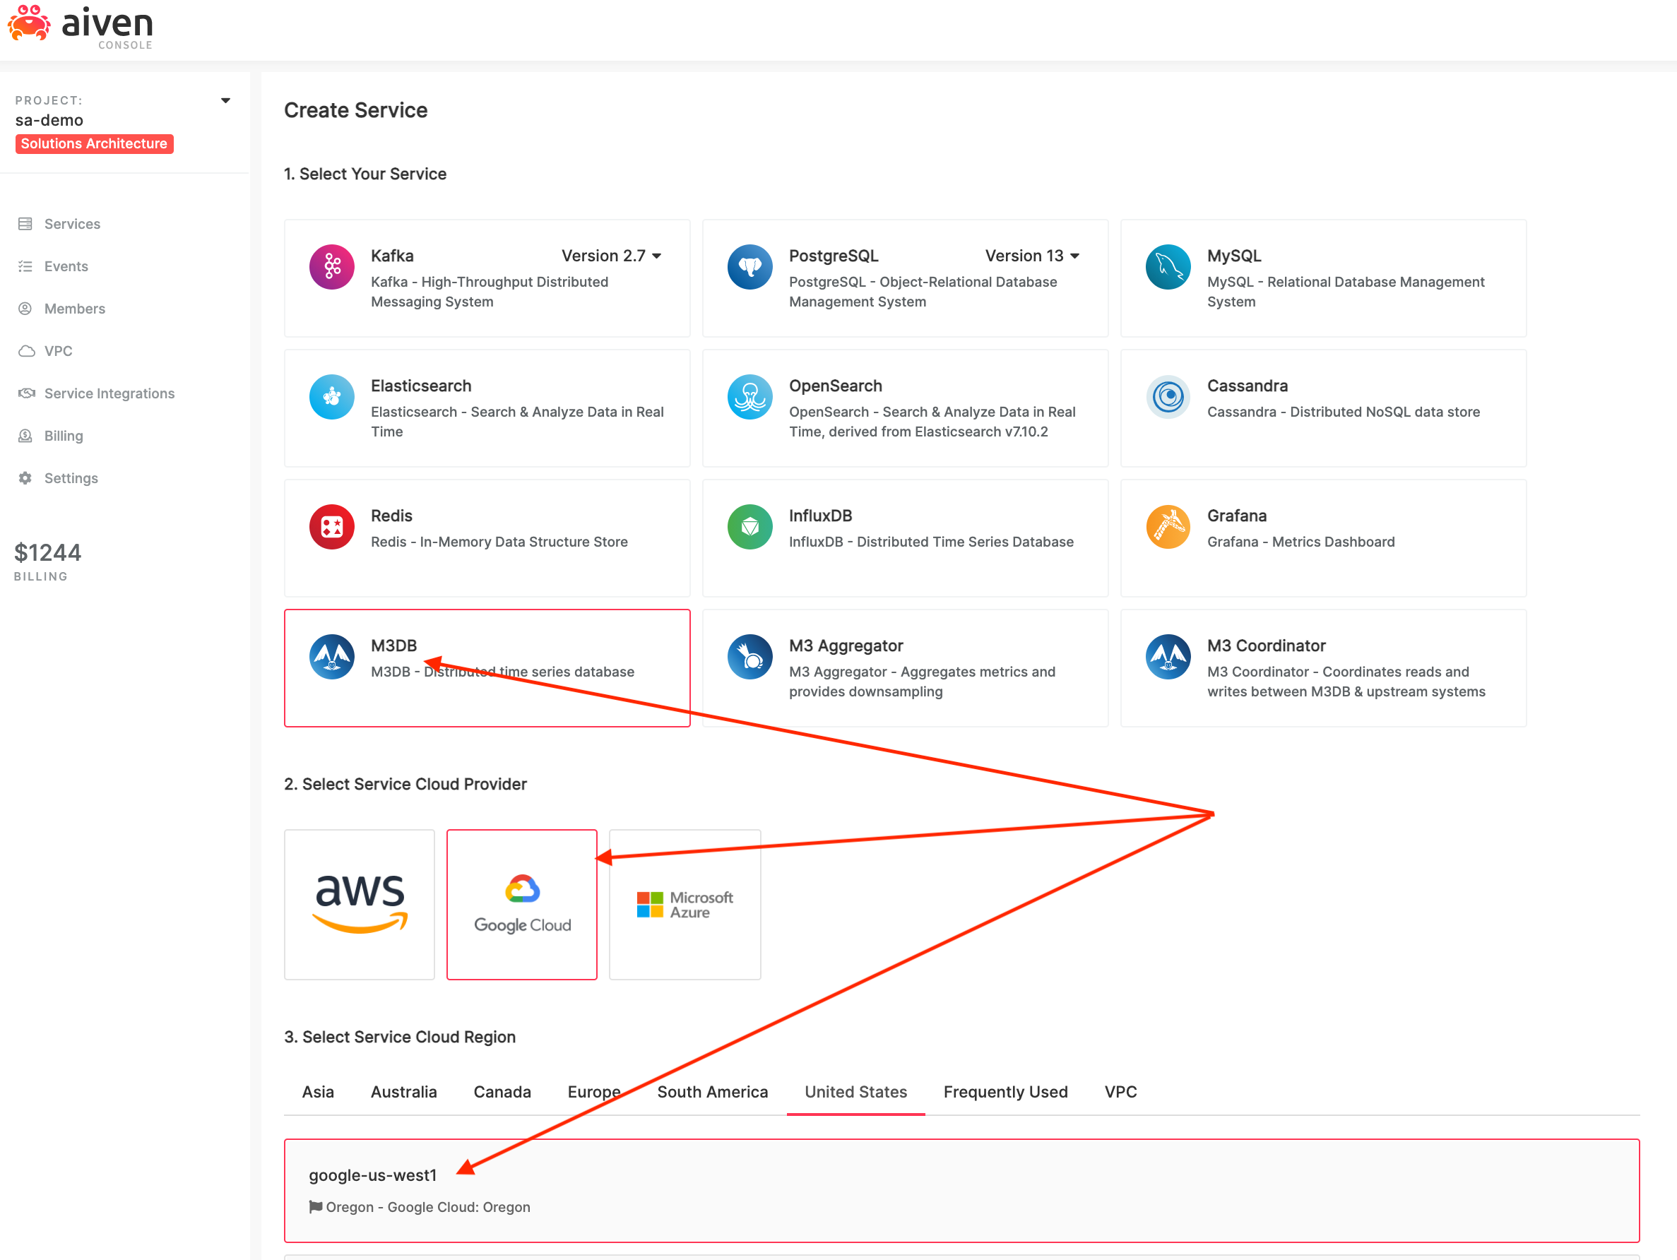Click the Cassandra service title
The height and width of the screenshot is (1260, 1677).
coord(1247,386)
